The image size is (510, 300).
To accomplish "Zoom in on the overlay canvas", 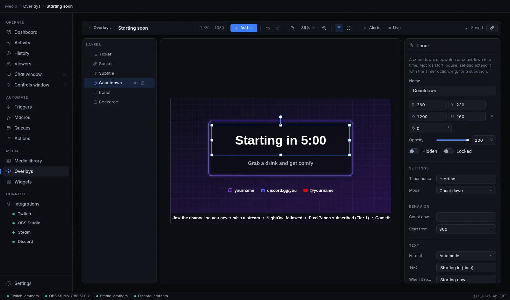I will [324, 28].
